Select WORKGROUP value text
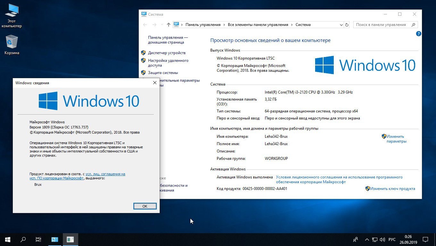The height and width of the screenshot is (246, 436). pyautogui.click(x=276, y=159)
